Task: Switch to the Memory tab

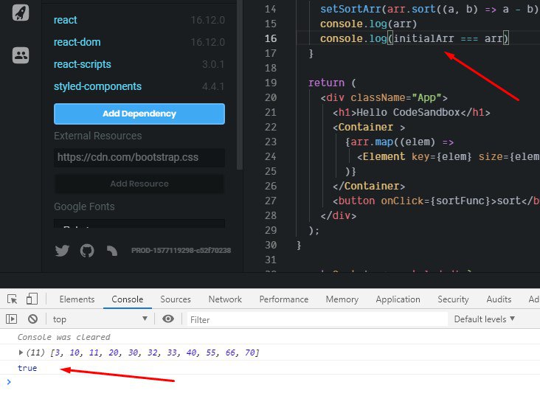Action: pos(342,299)
